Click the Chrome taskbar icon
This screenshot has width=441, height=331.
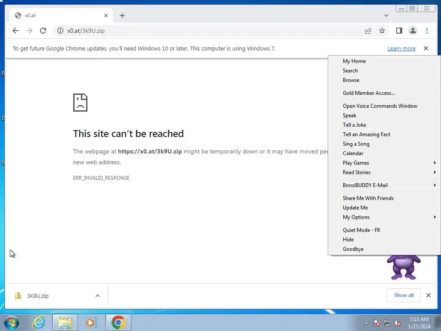point(118,322)
